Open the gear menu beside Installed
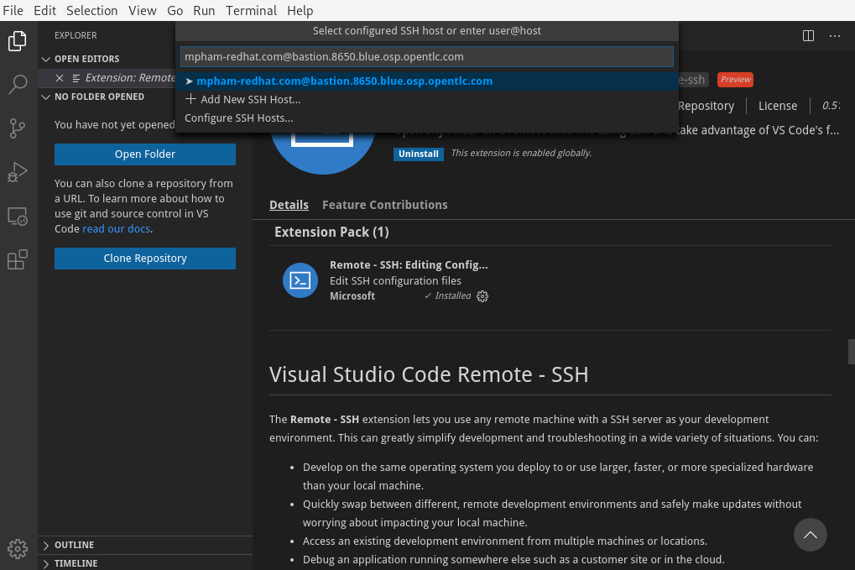Screen dimensions: 855x570 pos(482,296)
